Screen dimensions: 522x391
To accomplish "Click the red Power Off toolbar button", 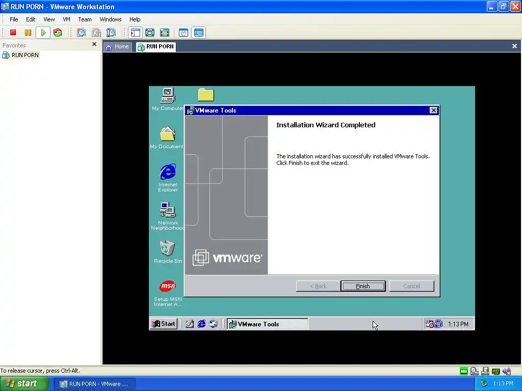I will pyautogui.click(x=13, y=33).
